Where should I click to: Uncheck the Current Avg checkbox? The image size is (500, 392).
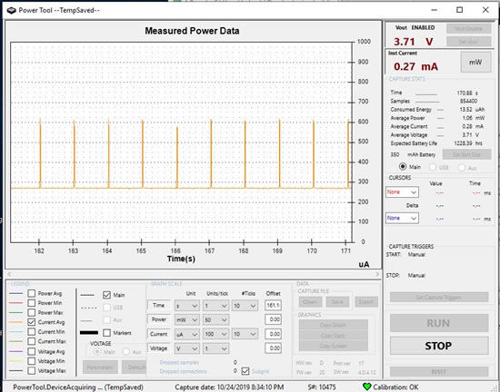(31, 322)
